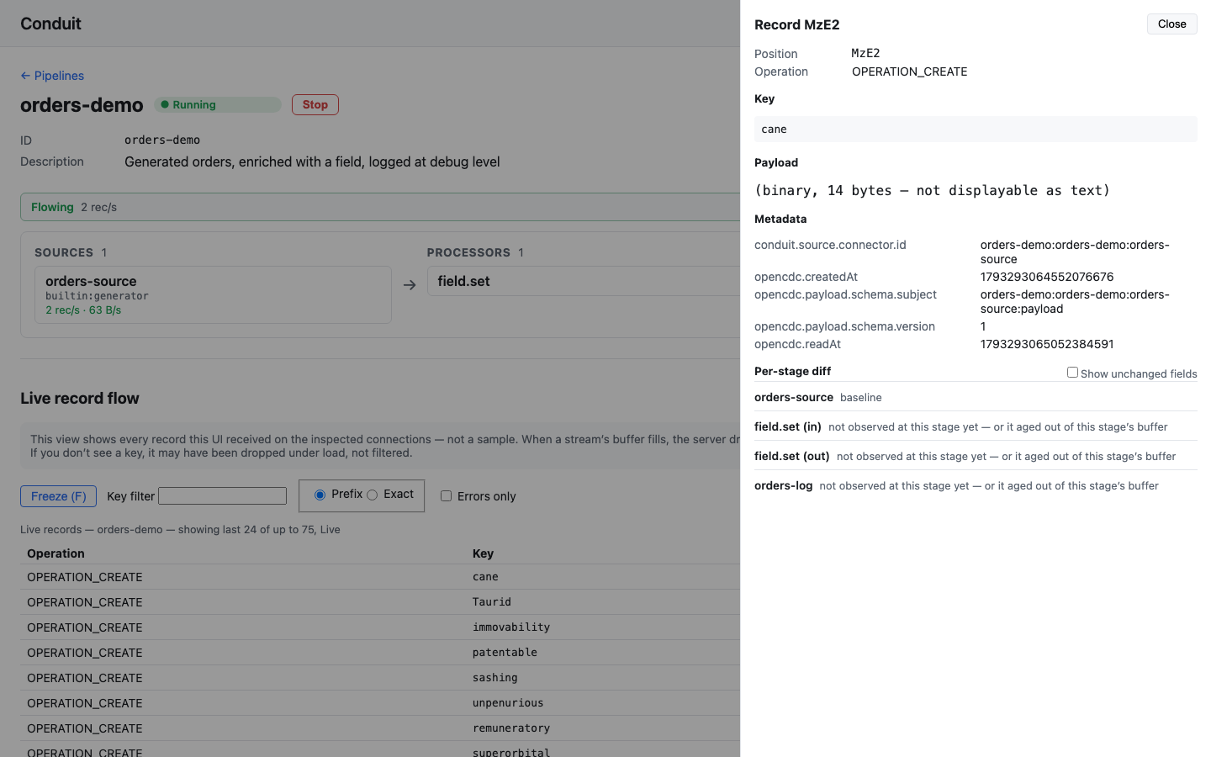Select the Prefix radio option
1211x757 pixels.
pyautogui.click(x=320, y=495)
